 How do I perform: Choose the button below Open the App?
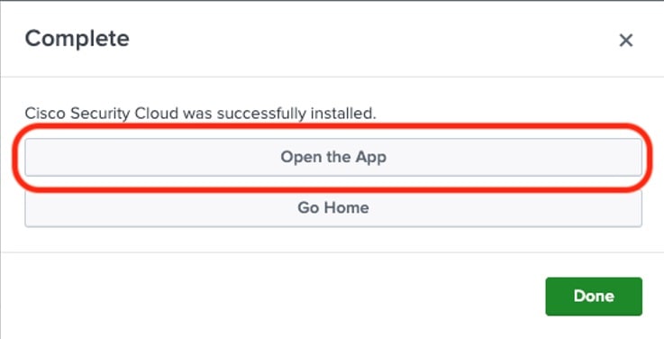pyautogui.click(x=333, y=208)
